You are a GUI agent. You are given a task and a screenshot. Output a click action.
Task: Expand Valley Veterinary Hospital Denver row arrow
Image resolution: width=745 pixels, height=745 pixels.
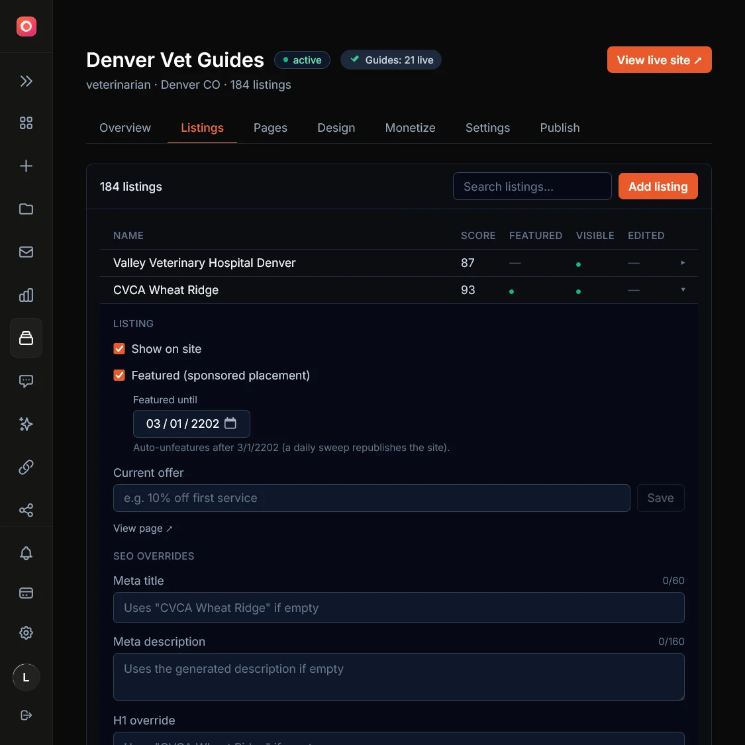[x=683, y=263]
